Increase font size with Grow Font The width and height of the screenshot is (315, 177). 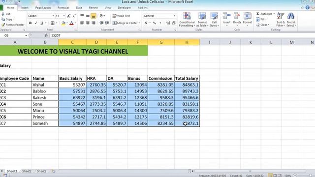click(x=68, y=16)
